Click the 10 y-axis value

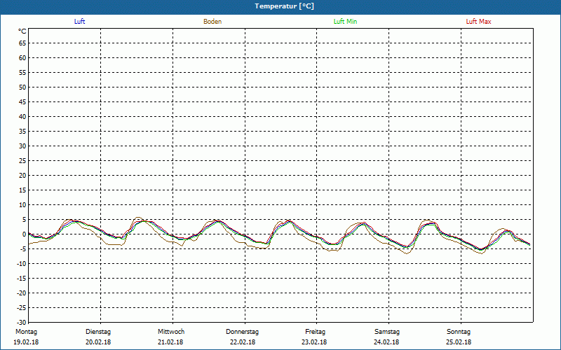22,205
